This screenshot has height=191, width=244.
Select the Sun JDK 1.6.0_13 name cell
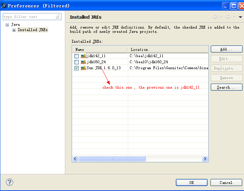(x=103, y=68)
